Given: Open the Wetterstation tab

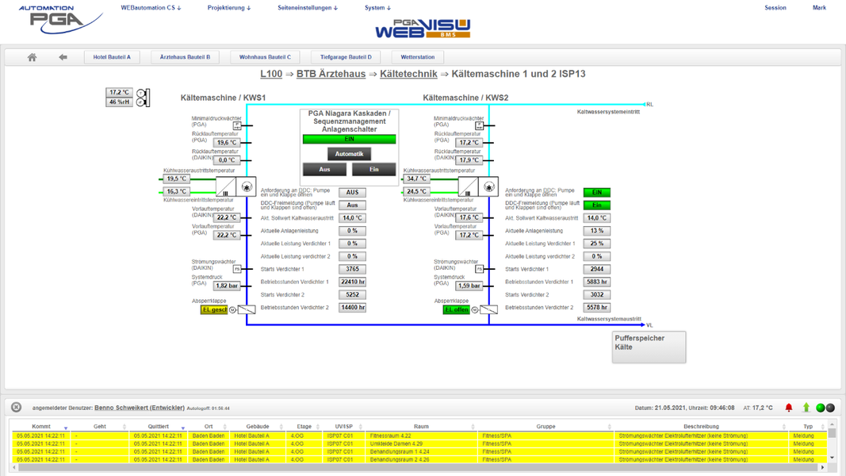Looking at the screenshot, I should 417,57.
